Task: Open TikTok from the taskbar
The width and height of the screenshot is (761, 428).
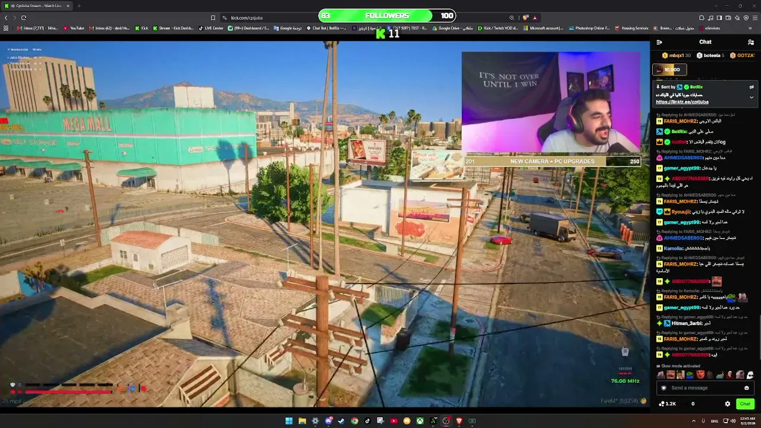Action: 367,421
